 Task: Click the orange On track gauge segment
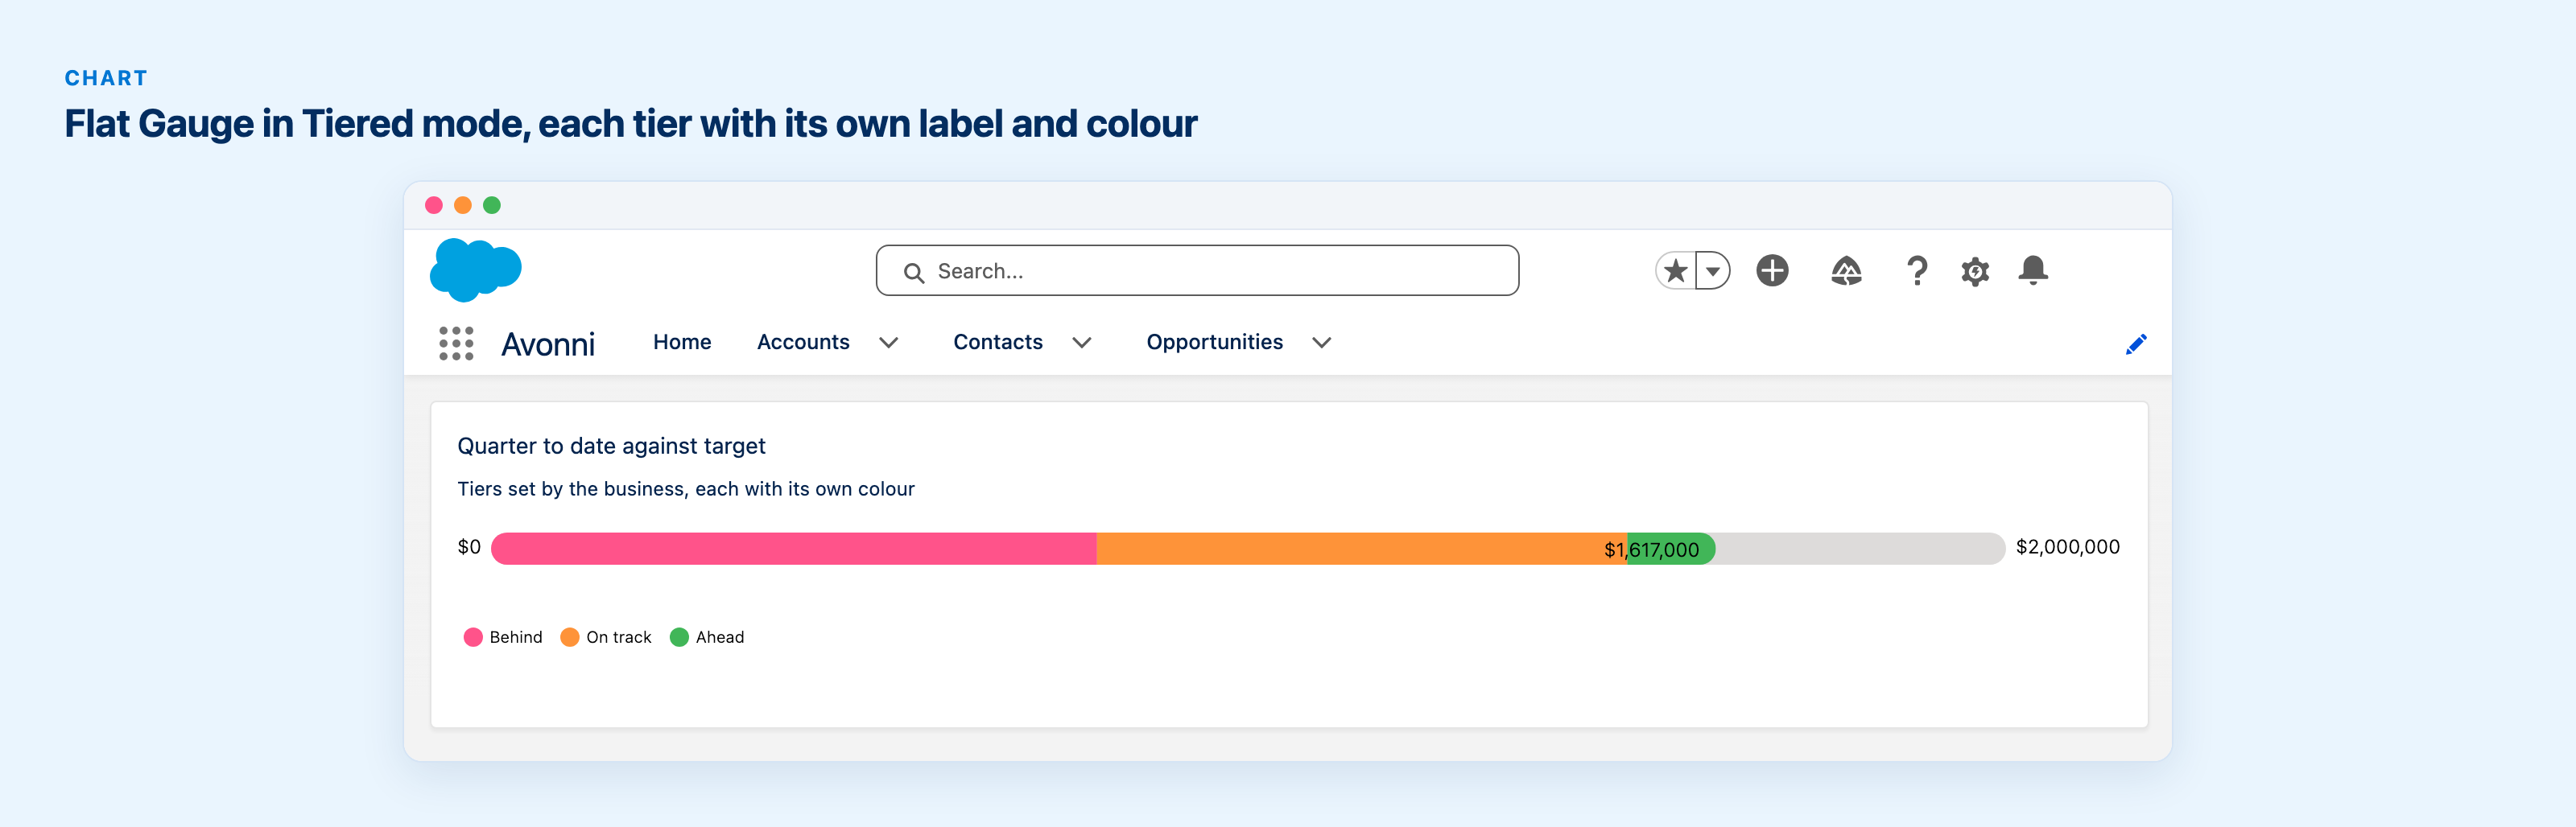pos(1361,549)
